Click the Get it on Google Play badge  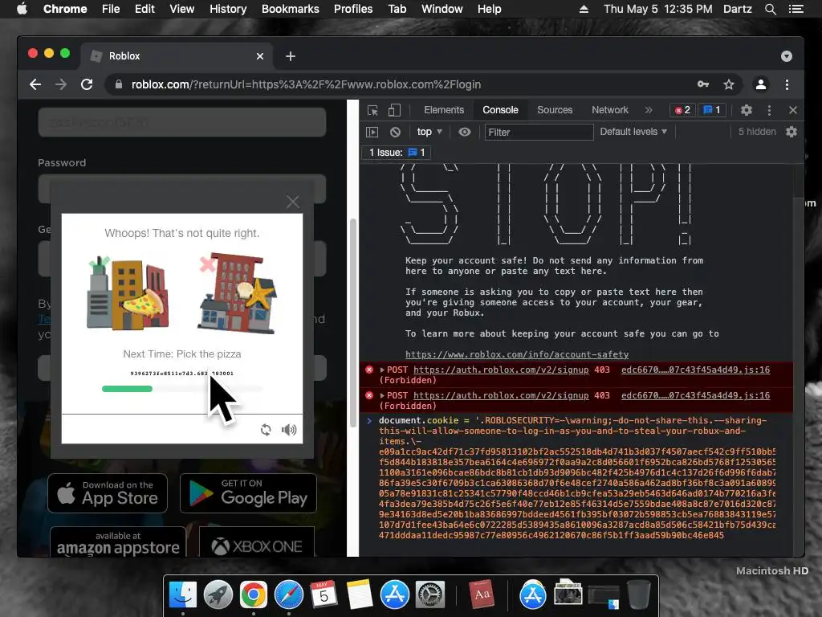[x=248, y=493]
